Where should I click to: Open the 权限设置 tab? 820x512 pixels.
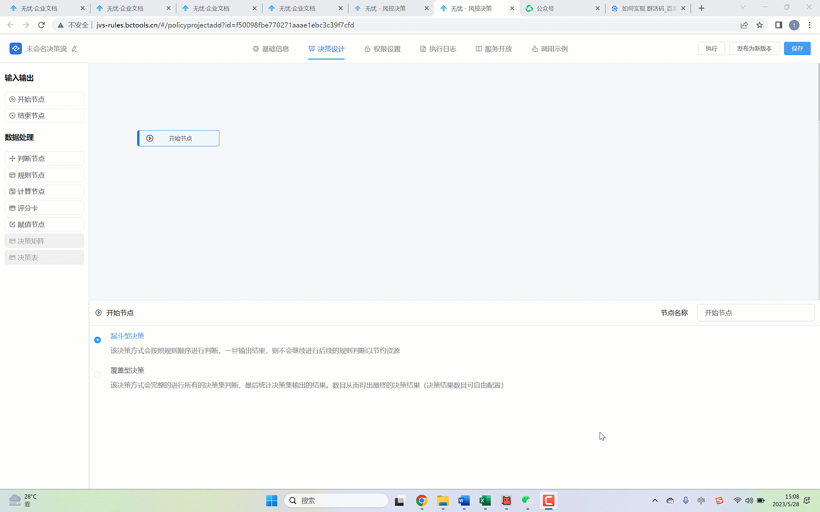click(382, 49)
